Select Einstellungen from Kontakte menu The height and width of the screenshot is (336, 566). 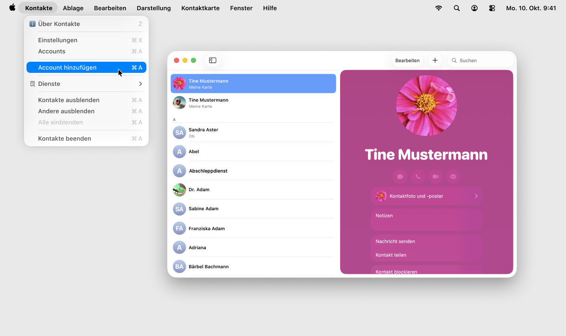pos(58,40)
